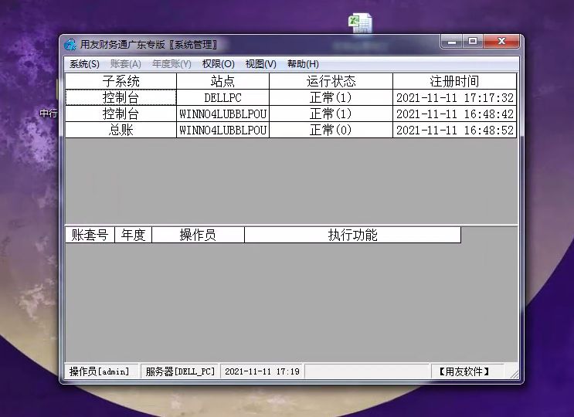Open the 视图(V) menu

point(260,64)
